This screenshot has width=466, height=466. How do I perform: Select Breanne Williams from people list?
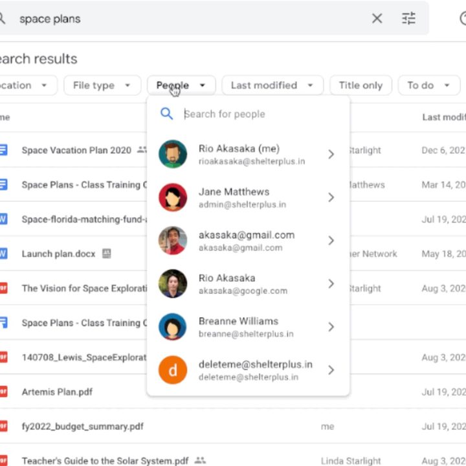click(248, 327)
